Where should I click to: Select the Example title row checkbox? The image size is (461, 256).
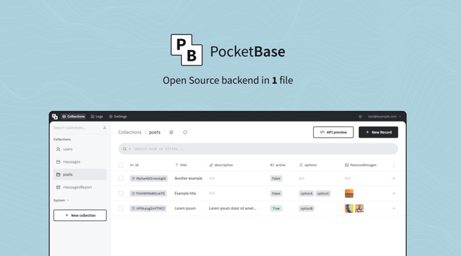tap(121, 193)
